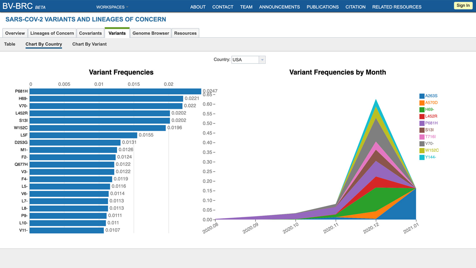
Task: Click the P681H bar in the chart
Action: (115, 92)
